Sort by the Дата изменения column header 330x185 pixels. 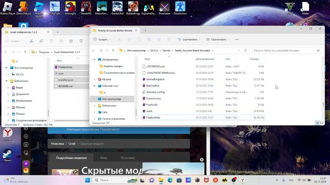pyautogui.click(x=205, y=59)
